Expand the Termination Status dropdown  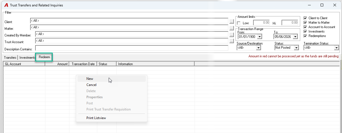click(336, 48)
